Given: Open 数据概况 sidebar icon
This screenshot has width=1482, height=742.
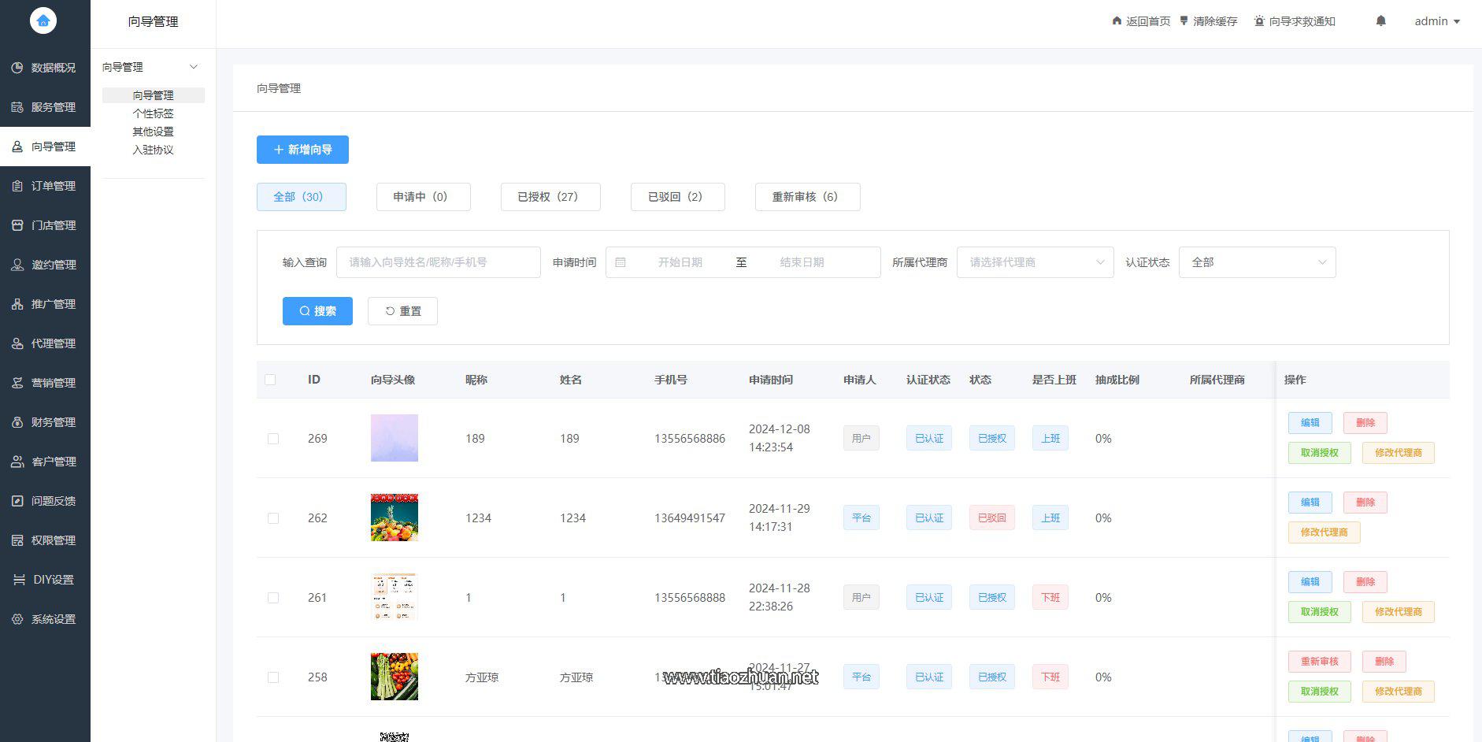Looking at the screenshot, I should (x=17, y=68).
